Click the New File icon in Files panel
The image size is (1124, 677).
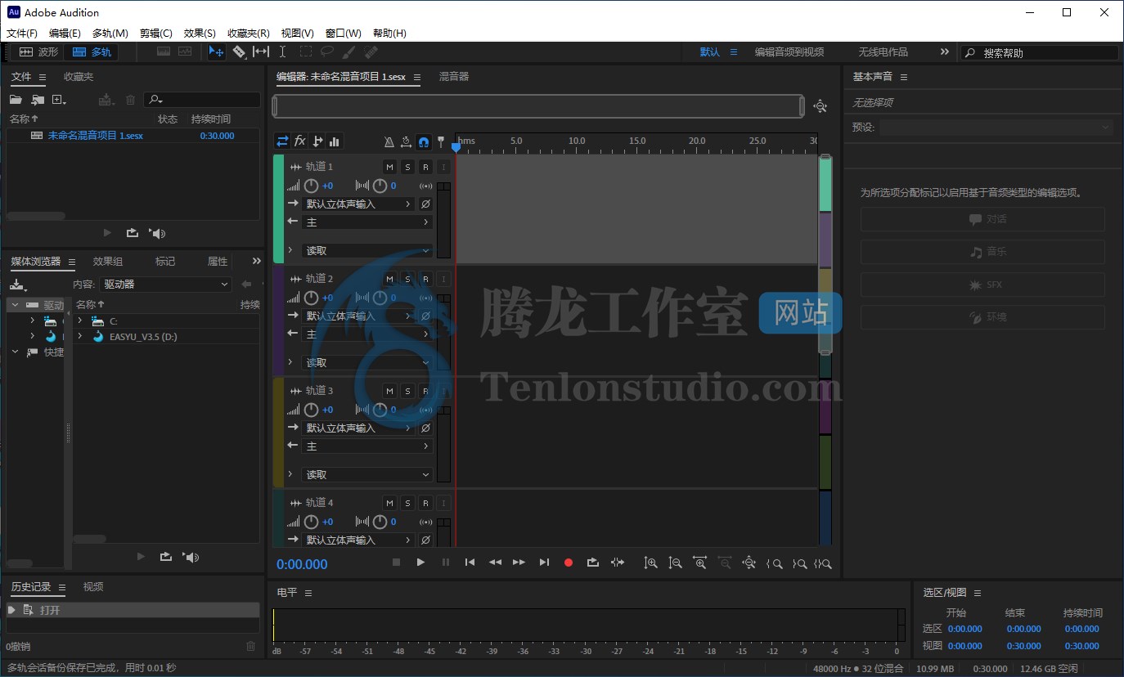coord(59,100)
